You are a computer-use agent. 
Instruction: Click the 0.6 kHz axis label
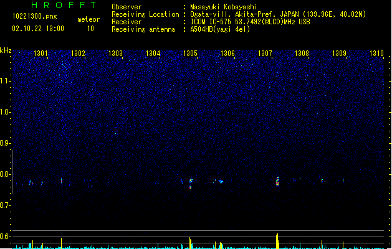pyautogui.click(x=6, y=237)
